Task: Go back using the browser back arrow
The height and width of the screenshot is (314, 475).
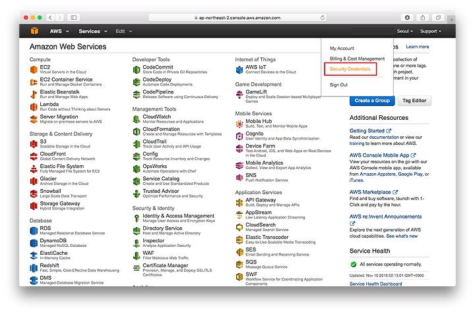Action: tap(50, 18)
